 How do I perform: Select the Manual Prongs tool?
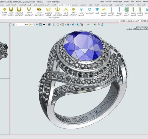click(x=104, y=12)
